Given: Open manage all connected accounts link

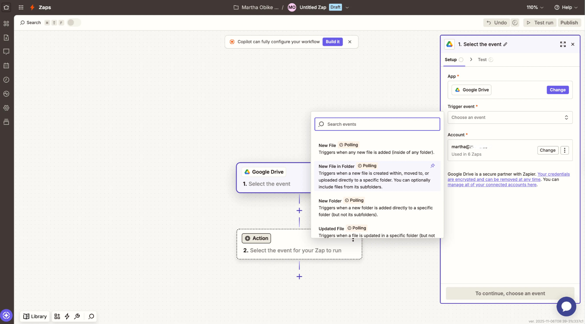Looking at the screenshot, I should pyautogui.click(x=492, y=185).
